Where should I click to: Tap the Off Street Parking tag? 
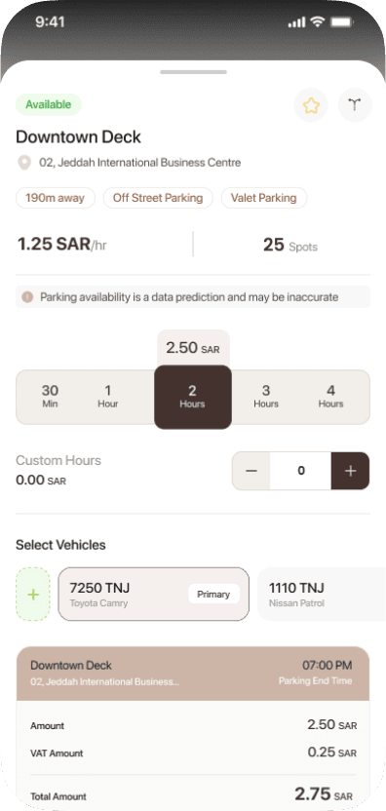coord(158,198)
